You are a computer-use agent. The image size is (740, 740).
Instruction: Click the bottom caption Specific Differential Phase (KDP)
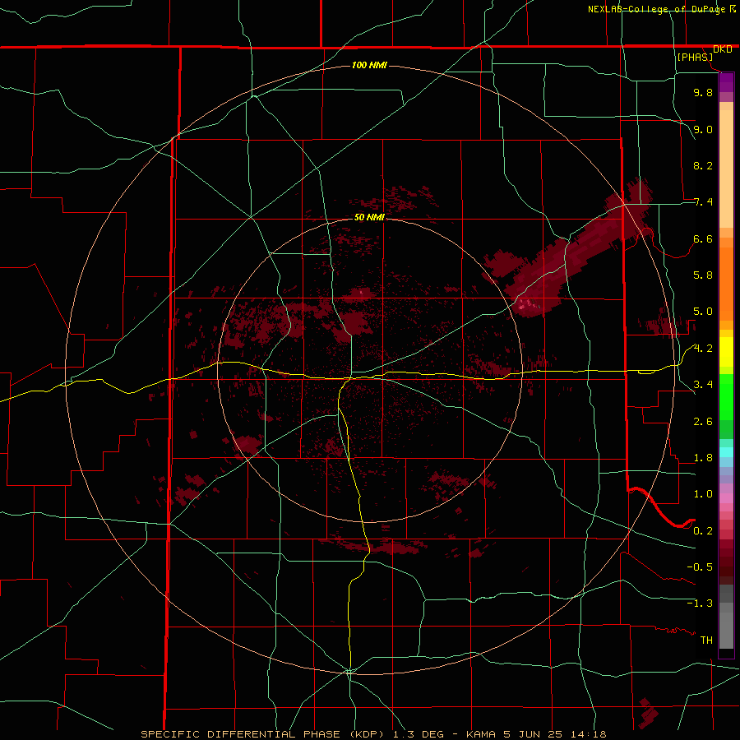point(264,734)
